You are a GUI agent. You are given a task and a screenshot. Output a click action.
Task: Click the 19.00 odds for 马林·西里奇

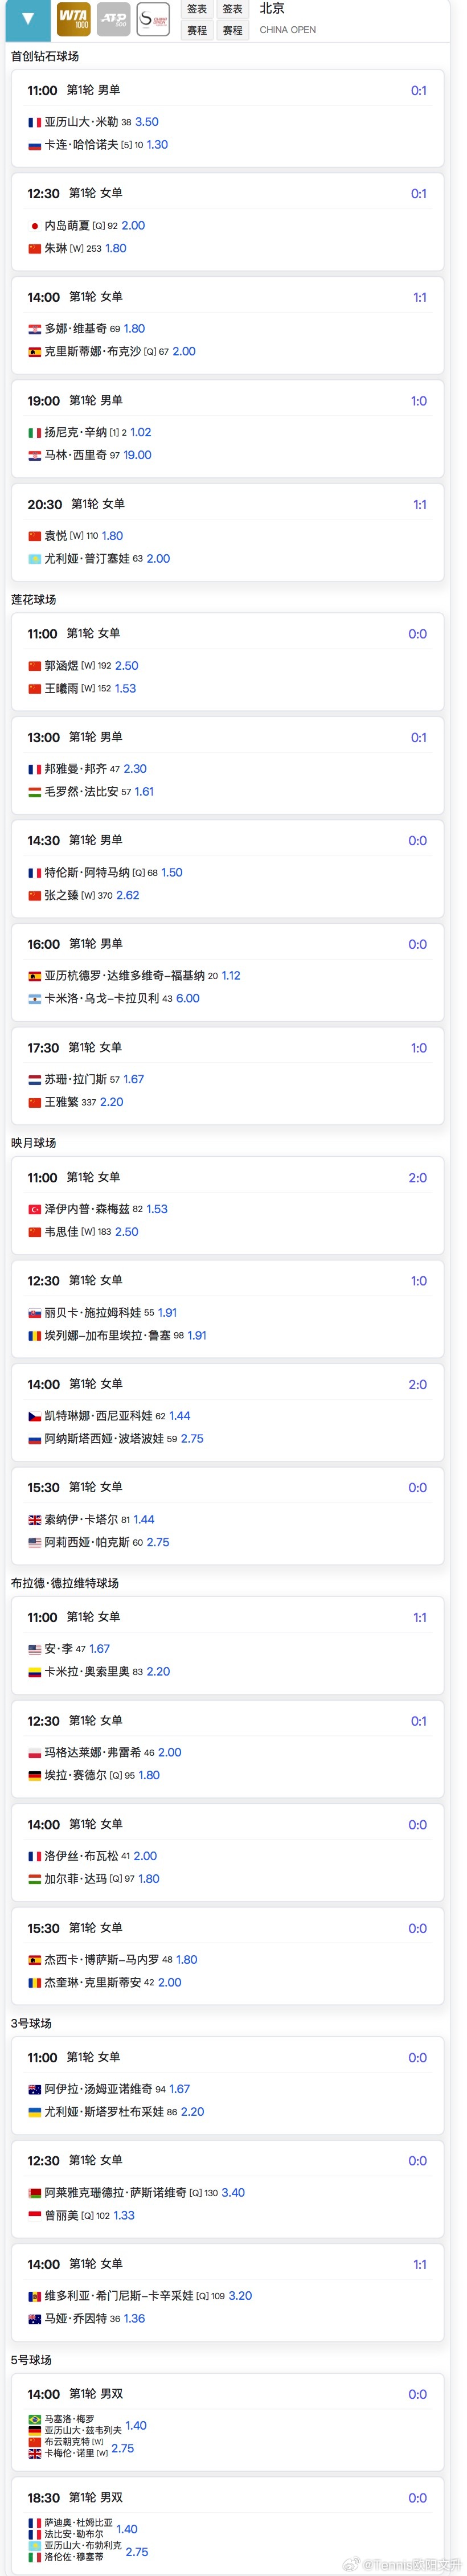(137, 455)
